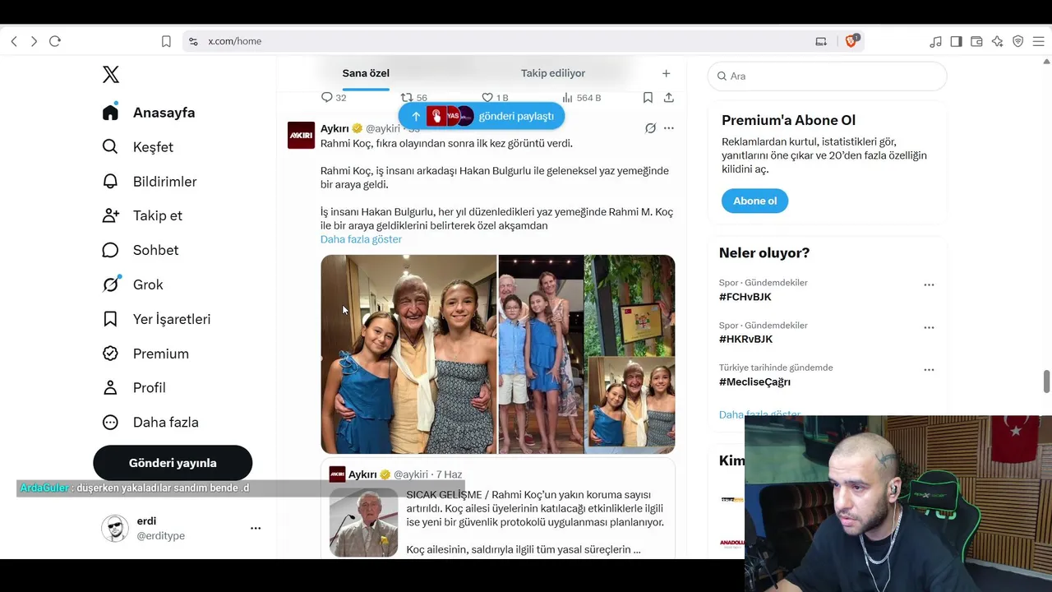
Task: Open the large left photo in the post
Action: coord(408,354)
